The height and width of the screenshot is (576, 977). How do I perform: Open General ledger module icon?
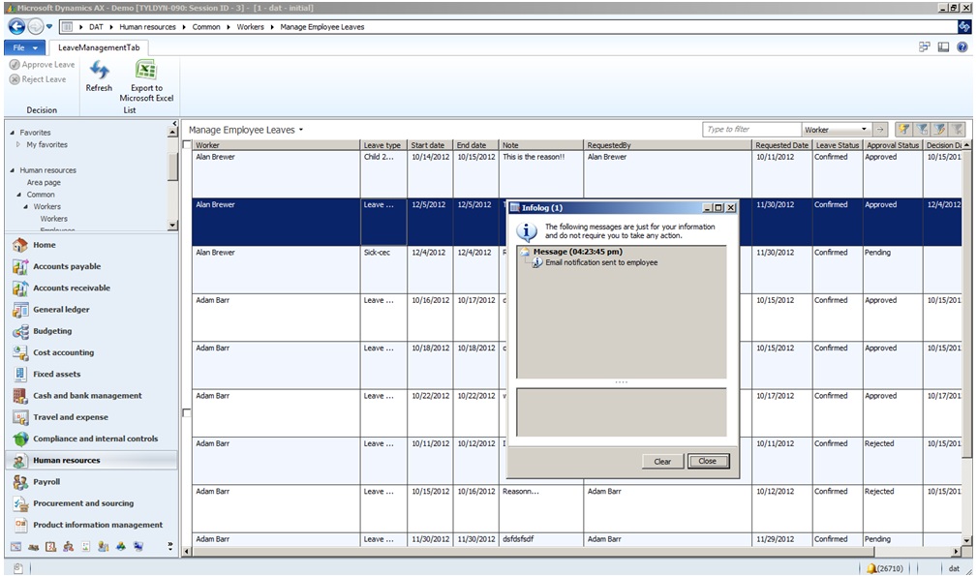pos(20,310)
